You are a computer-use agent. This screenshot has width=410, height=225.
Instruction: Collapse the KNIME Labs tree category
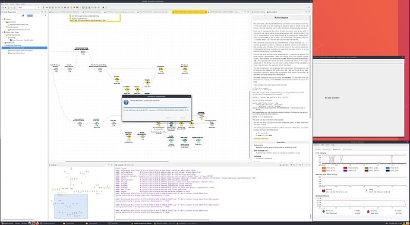click(x=3, y=43)
